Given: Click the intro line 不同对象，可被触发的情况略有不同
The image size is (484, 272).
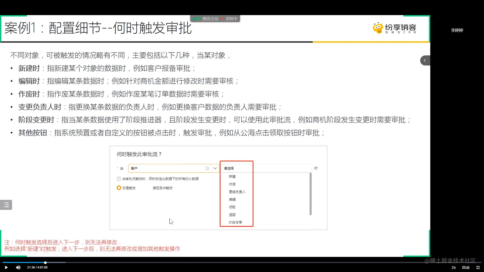Looking at the screenshot, I should pos(120,55).
